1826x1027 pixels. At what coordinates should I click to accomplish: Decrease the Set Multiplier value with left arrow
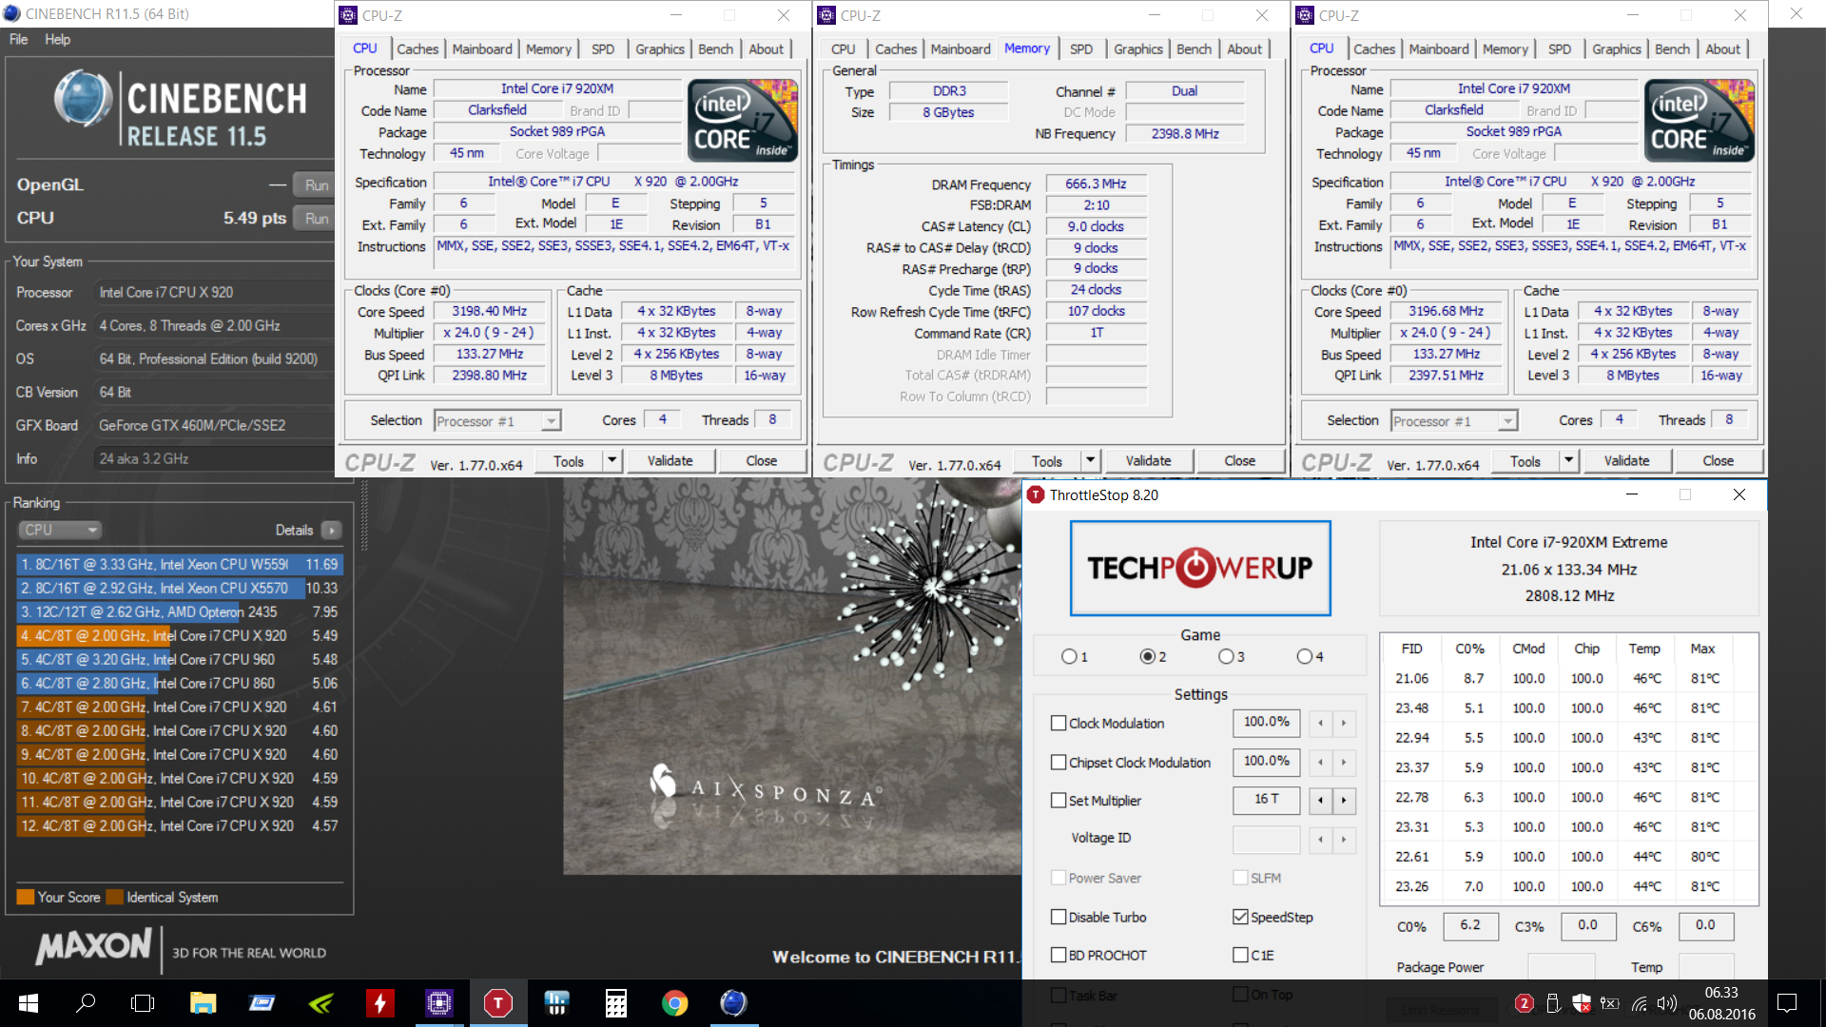pyautogui.click(x=1320, y=800)
